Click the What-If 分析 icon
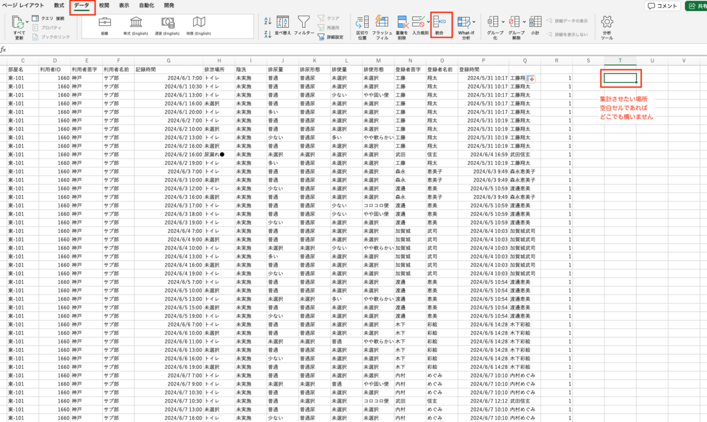The image size is (707, 422). pos(463,22)
